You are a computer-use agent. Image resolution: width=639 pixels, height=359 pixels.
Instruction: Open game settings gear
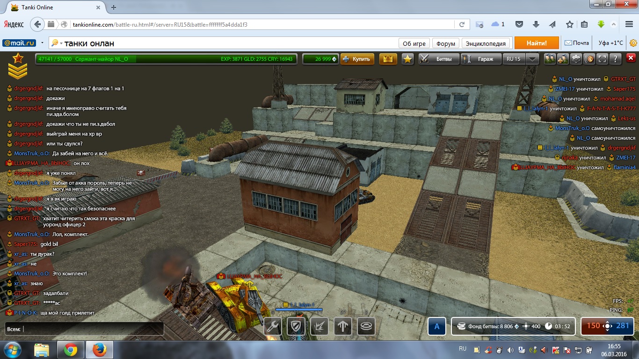pyautogui.click(x=576, y=59)
